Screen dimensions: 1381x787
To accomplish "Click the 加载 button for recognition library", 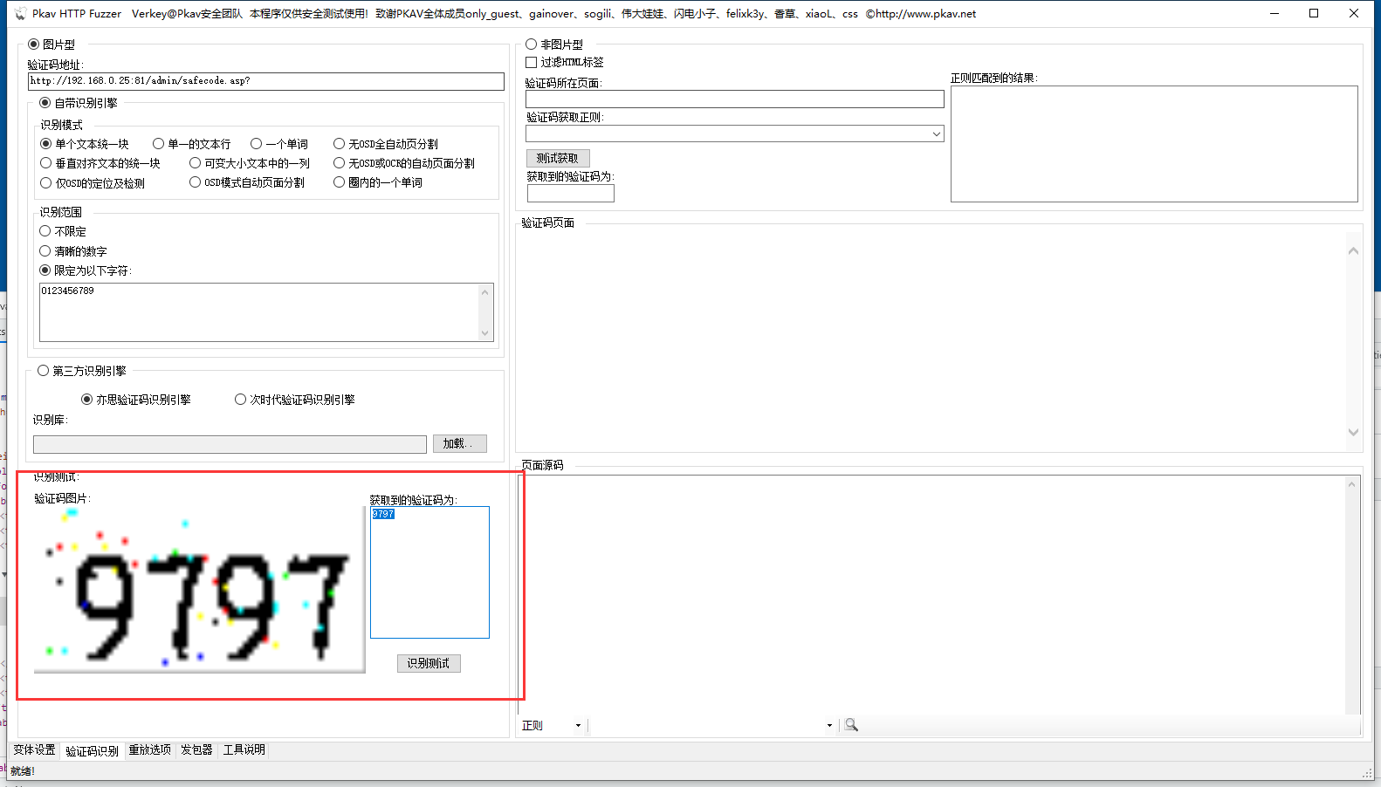I will click(459, 444).
